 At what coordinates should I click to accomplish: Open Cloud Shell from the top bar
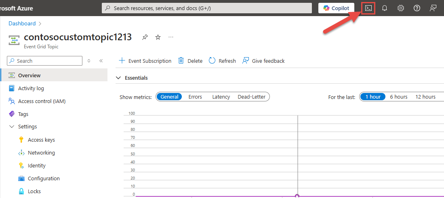coord(368,8)
